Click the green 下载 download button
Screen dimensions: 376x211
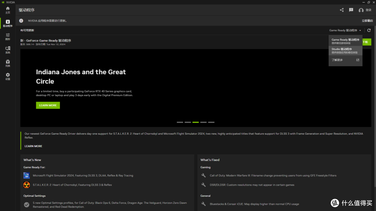pos(367,42)
